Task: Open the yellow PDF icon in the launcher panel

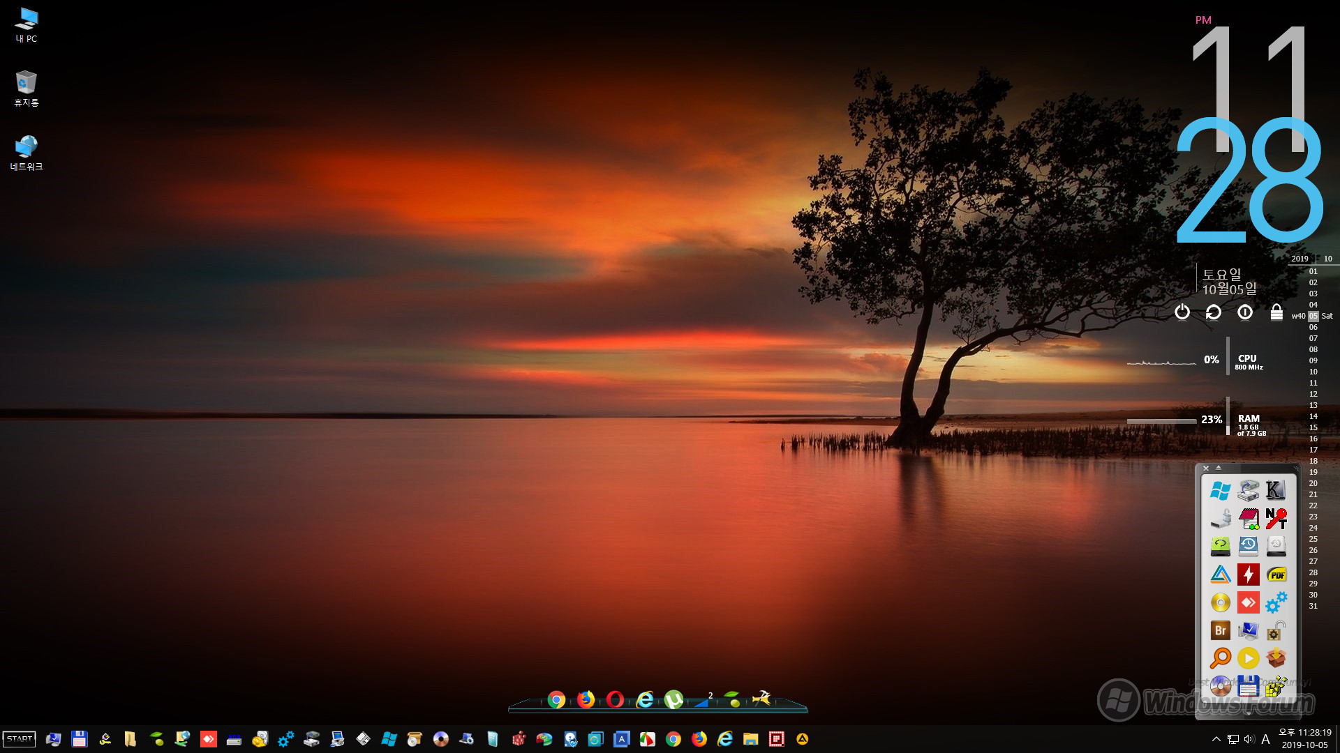Action: [x=1276, y=574]
